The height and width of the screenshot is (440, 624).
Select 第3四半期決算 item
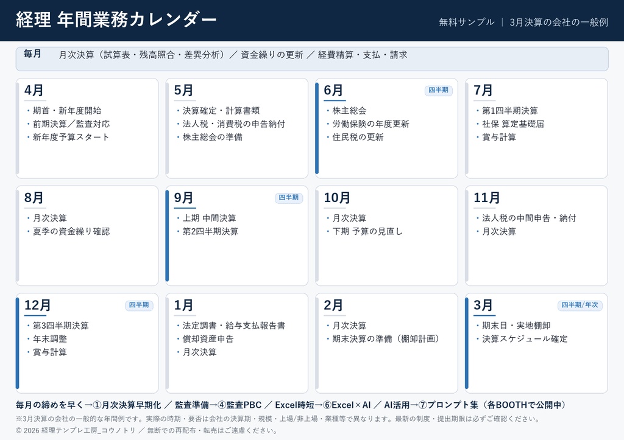pyautogui.click(x=60, y=325)
